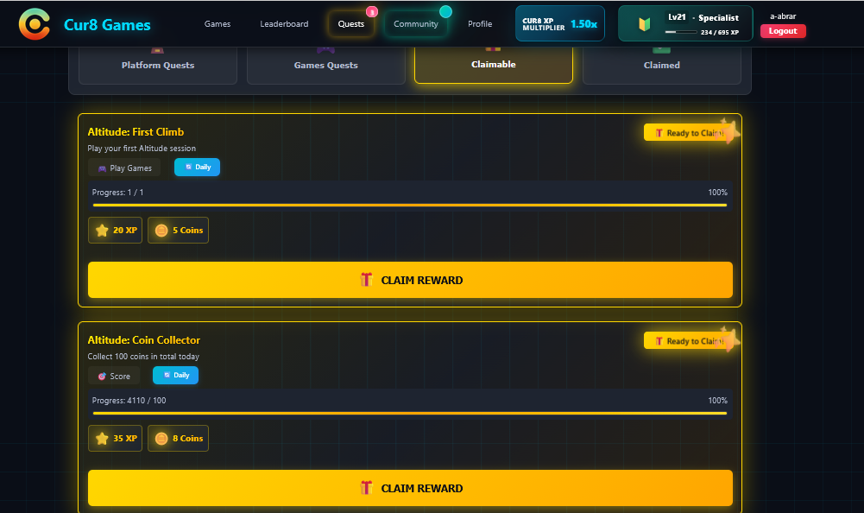This screenshot has width=864, height=513.
Task: Click the level shield badge icon
Action: (x=644, y=24)
